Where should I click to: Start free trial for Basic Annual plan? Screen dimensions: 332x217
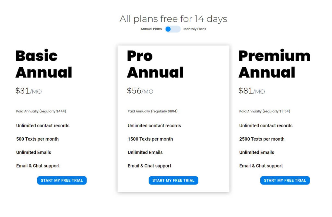pyautogui.click(x=62, y=180)
